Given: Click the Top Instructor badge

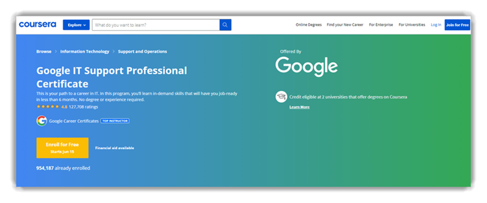Looking at the screenshot, I should click(x=115, y=121).
